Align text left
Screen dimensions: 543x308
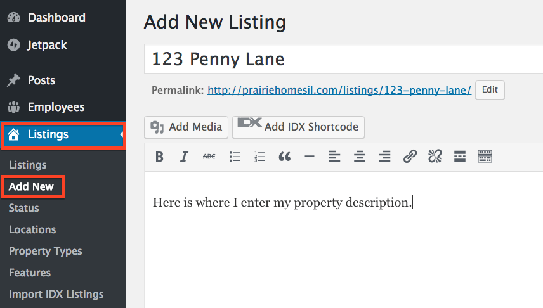334,157
